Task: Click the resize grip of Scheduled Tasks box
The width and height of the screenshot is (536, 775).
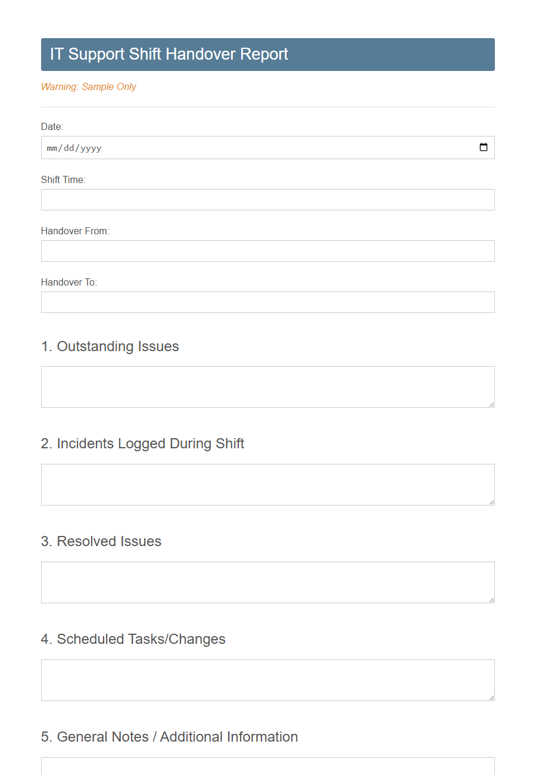Action: coord(491,698)
